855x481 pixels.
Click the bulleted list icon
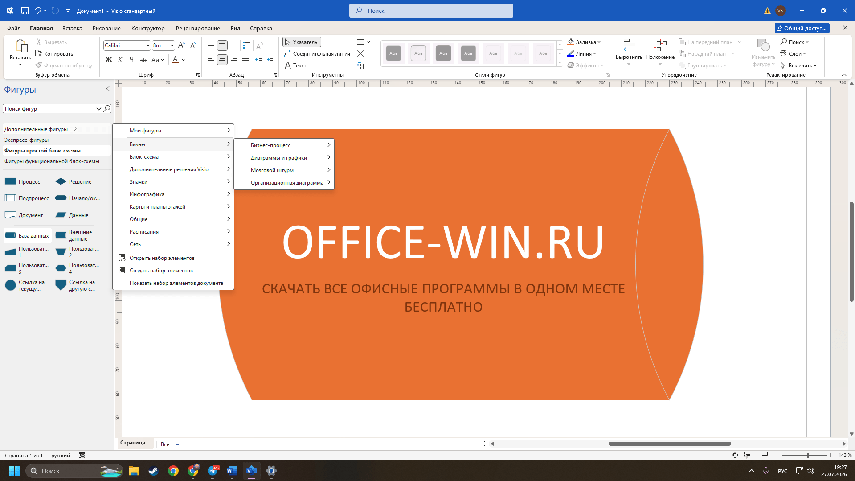click(x=247, y=45)
